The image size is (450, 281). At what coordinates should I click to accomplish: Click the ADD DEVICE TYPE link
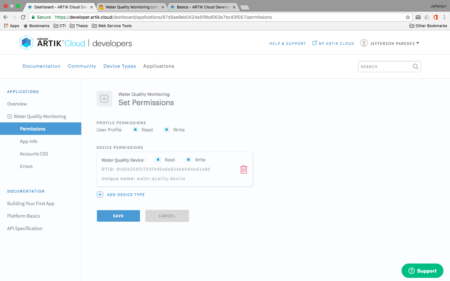click(126, 195)
